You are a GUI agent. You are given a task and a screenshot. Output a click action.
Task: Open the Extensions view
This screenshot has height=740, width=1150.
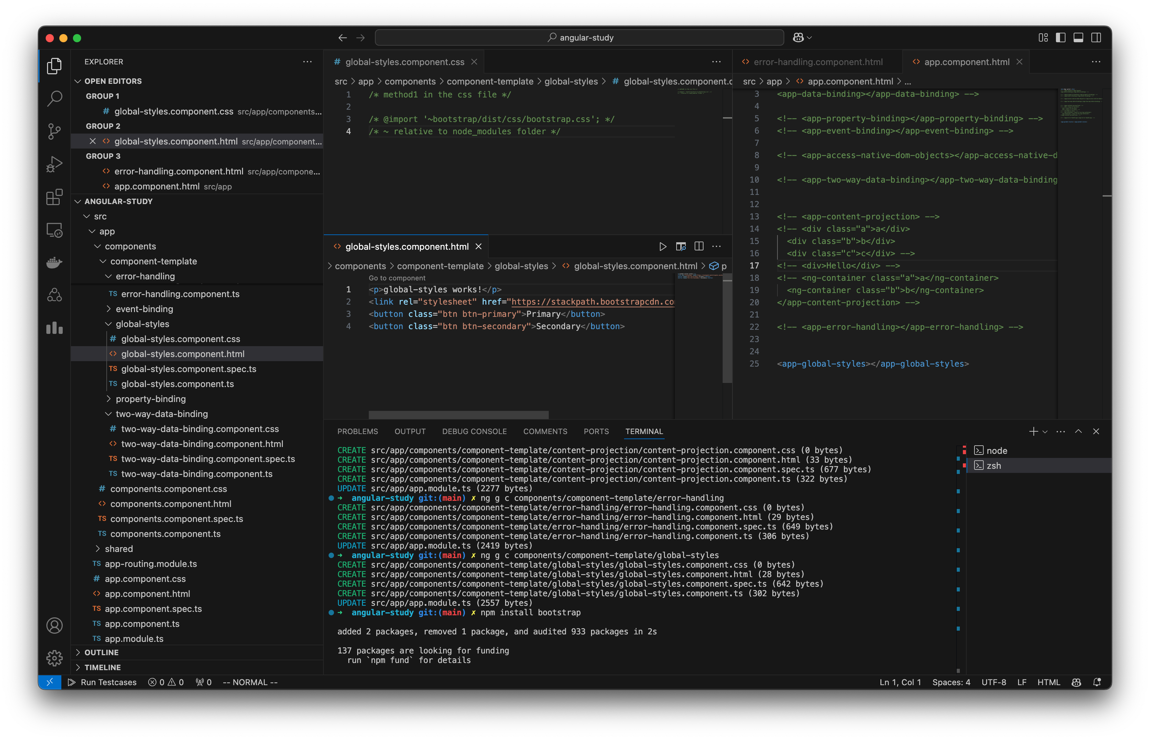pyautogui.click(x=54, y=197)
